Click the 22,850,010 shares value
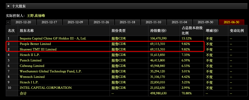 pyautogui.click(x=157, y=82)
